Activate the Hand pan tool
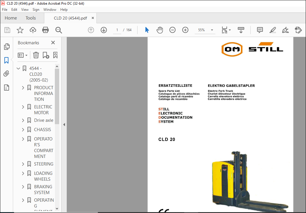This screenshot has height=213, width=306. (160, 30)
